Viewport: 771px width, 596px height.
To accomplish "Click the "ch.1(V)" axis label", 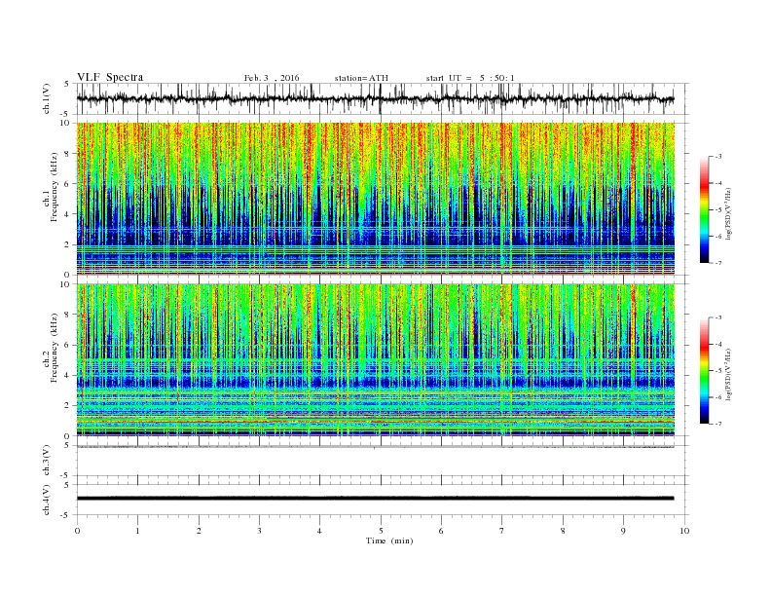I will coord(47,100).
